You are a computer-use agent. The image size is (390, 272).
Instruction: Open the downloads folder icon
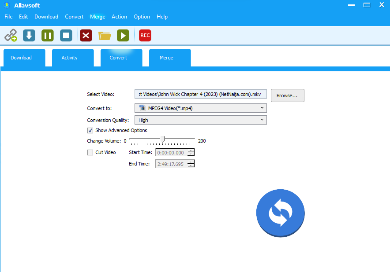[105, 35]
